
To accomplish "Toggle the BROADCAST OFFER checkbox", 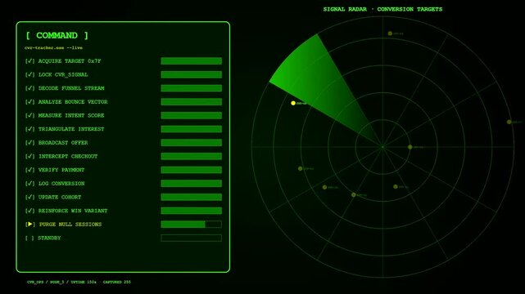I will pos(29,143).
